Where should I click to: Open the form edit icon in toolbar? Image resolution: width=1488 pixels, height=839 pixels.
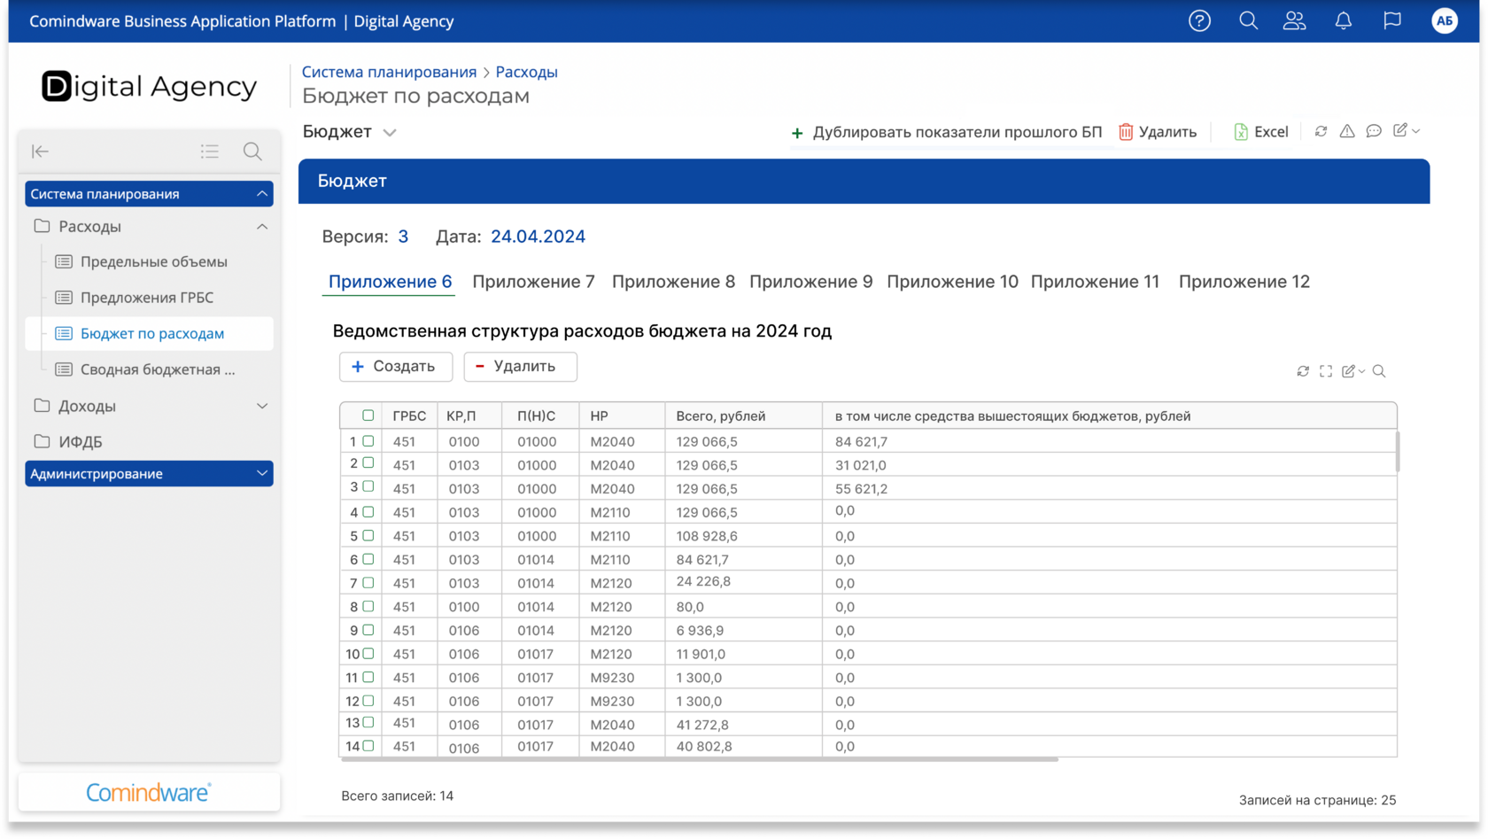click(x=1400, y=130)
